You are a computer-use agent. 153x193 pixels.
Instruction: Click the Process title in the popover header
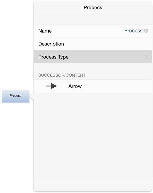(93, 7)
